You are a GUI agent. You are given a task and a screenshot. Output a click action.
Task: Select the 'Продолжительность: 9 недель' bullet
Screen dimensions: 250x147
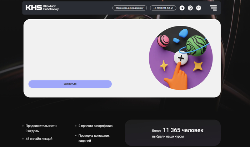(41, 128)
